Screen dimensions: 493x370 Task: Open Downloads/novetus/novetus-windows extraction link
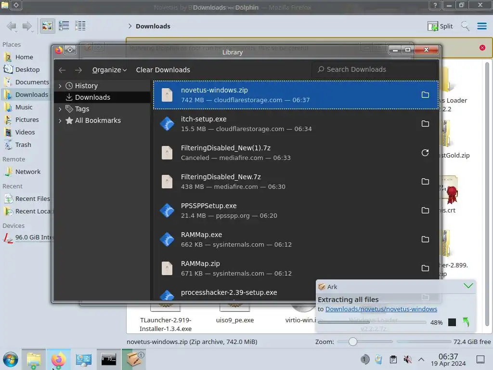pos(381,309)
